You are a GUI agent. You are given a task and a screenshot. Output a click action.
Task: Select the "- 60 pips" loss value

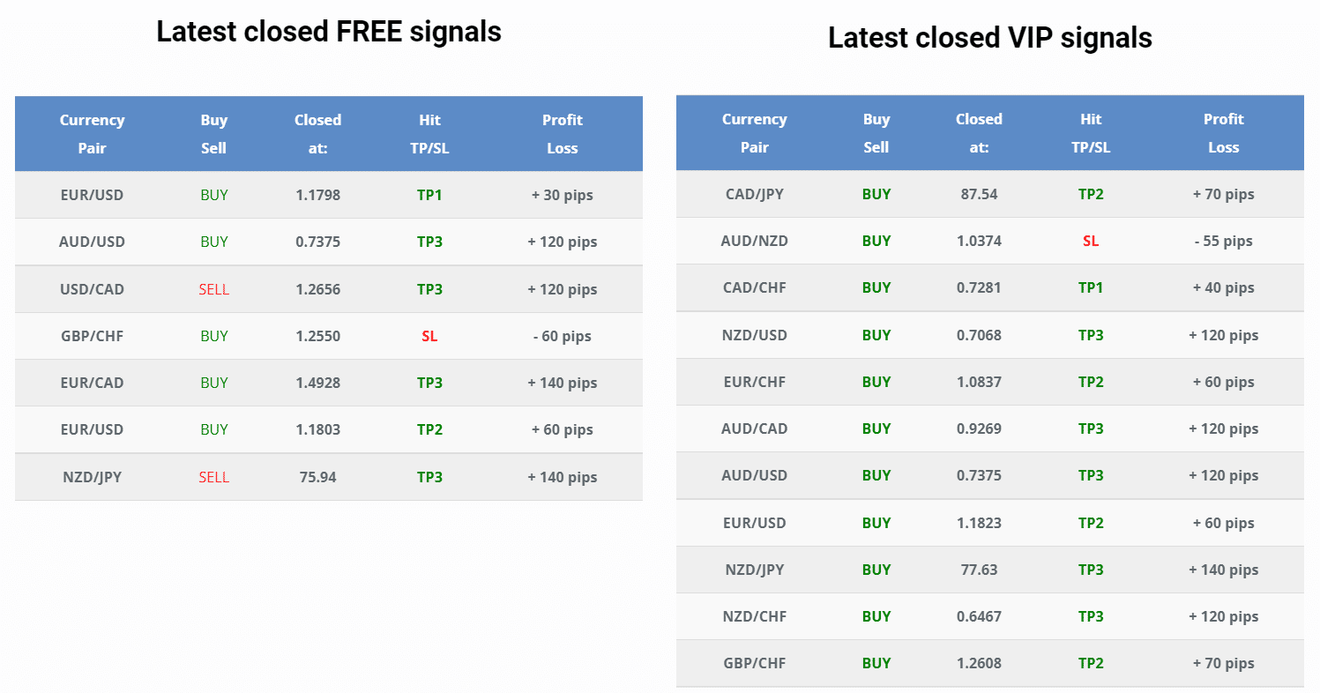pyautogui.click(x=562, y=336)
